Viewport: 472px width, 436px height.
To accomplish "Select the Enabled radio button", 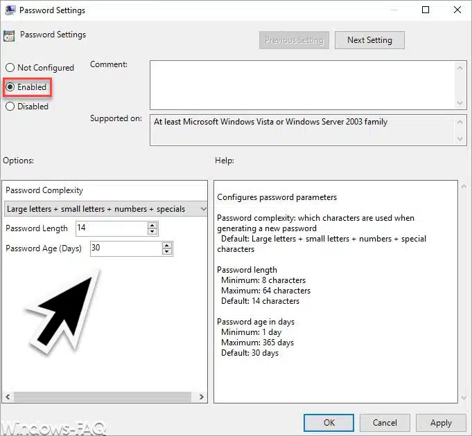I will point(10,87).
